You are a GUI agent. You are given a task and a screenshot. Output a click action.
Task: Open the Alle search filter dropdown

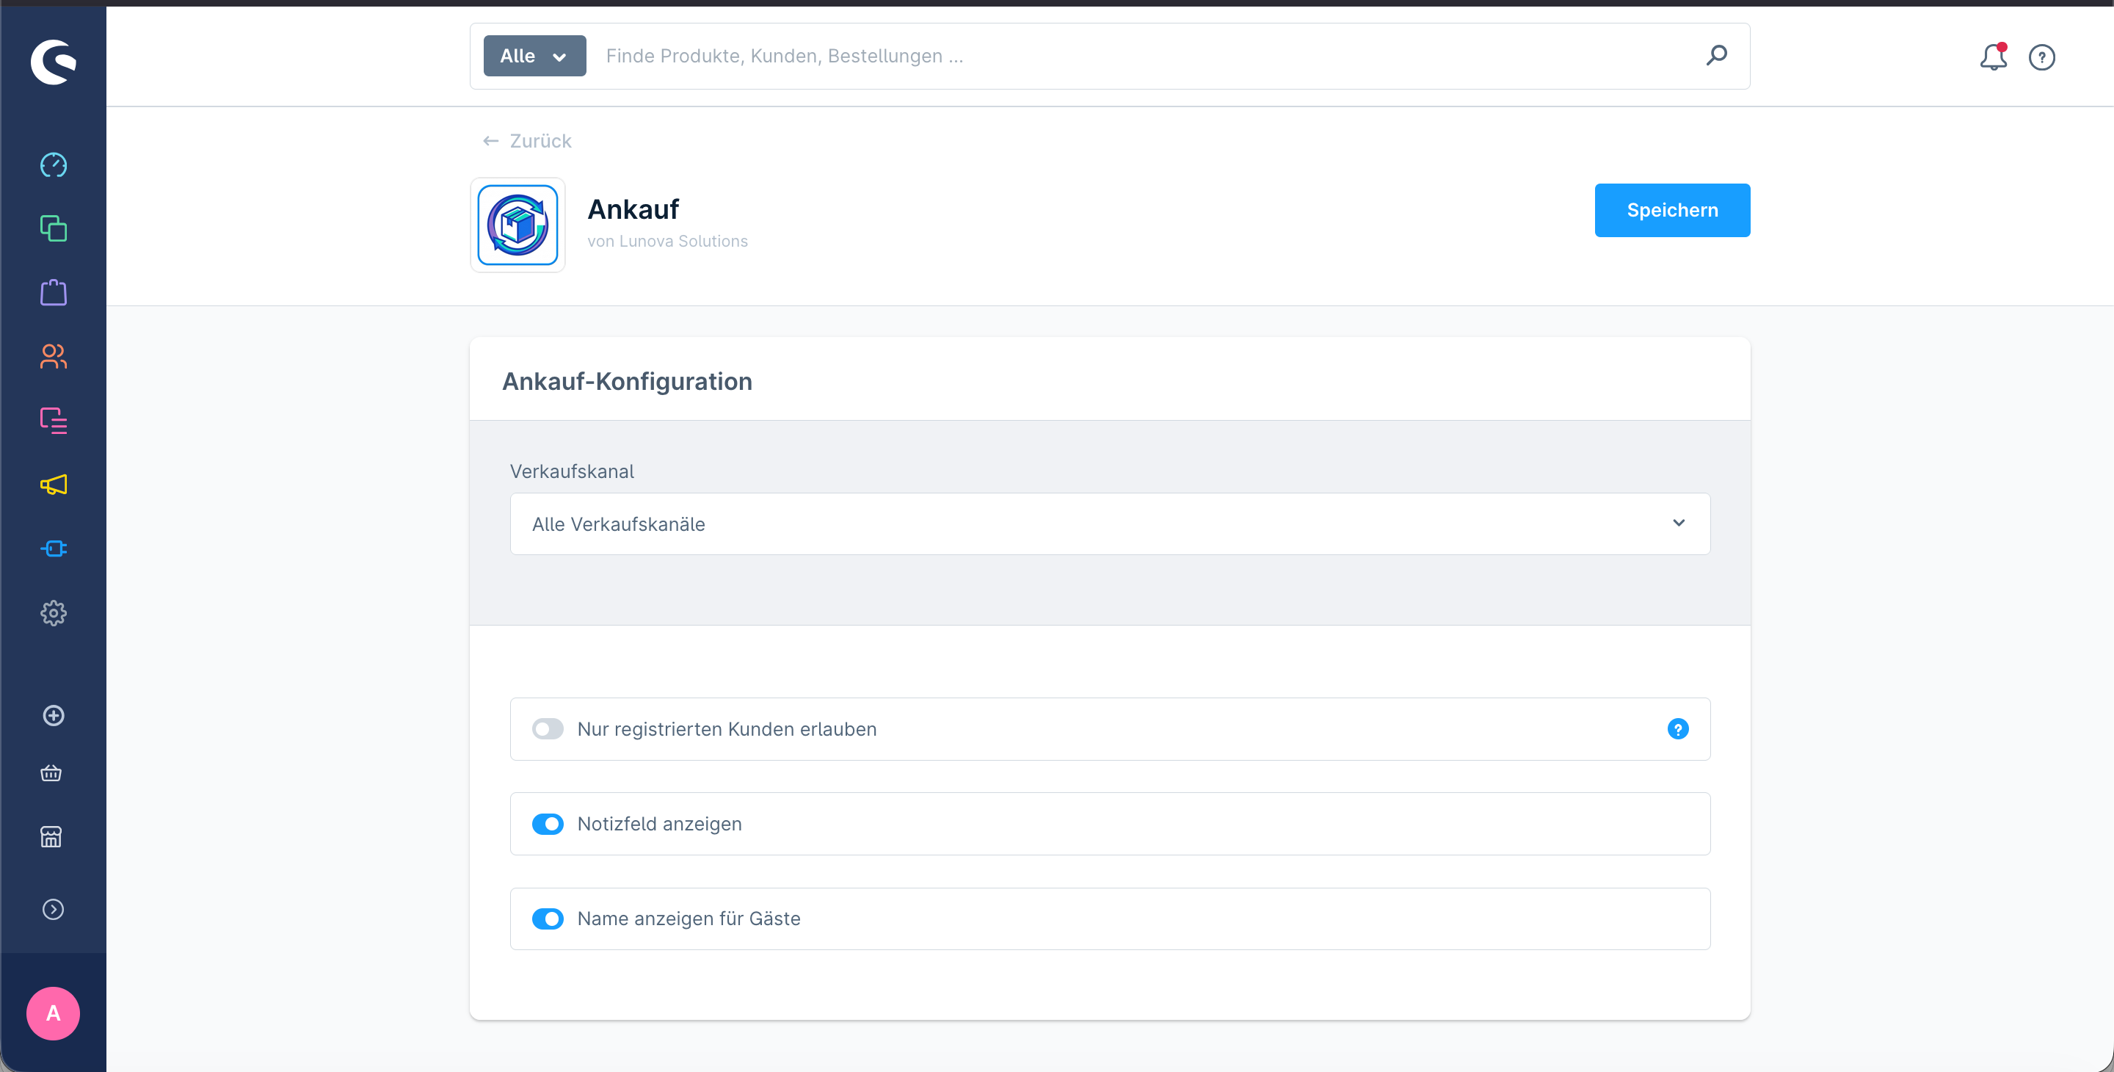534,56
